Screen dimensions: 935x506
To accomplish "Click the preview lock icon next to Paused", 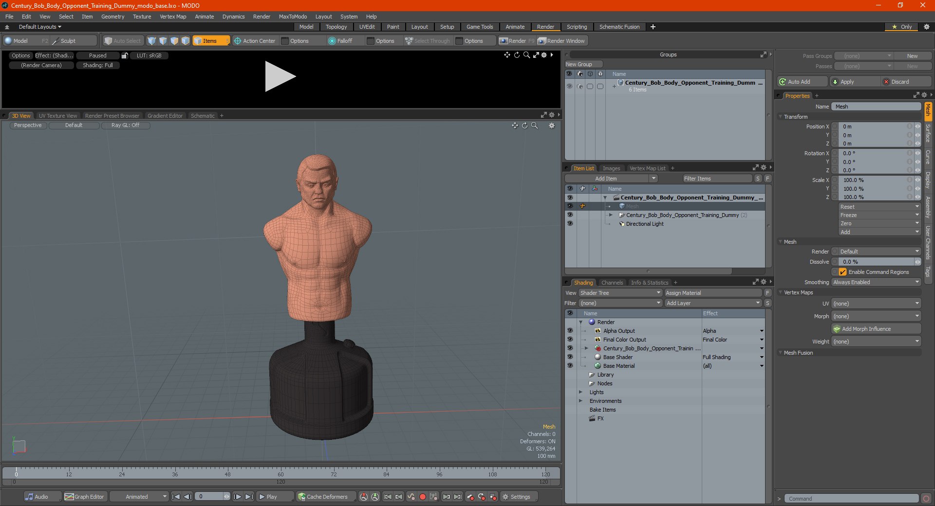I will (x=125, y=55).
